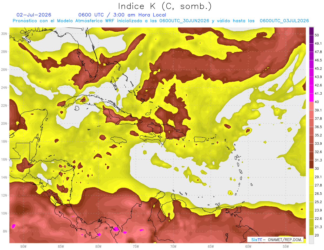Click the '55W' longitude label
The width and height of the screenshot is (324, 250).
click(x=286, y=247)
